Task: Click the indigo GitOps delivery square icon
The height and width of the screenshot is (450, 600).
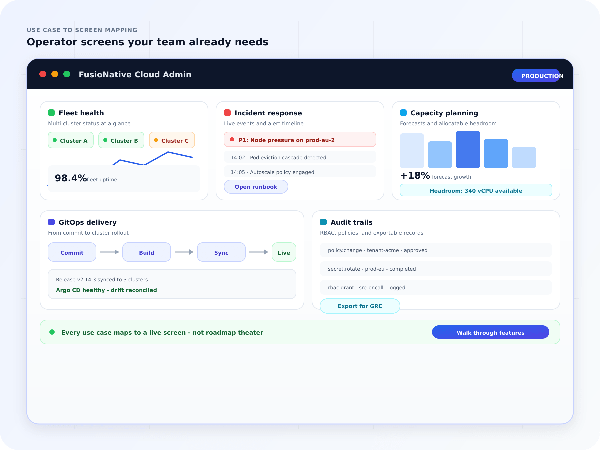Action: [51, 222]
